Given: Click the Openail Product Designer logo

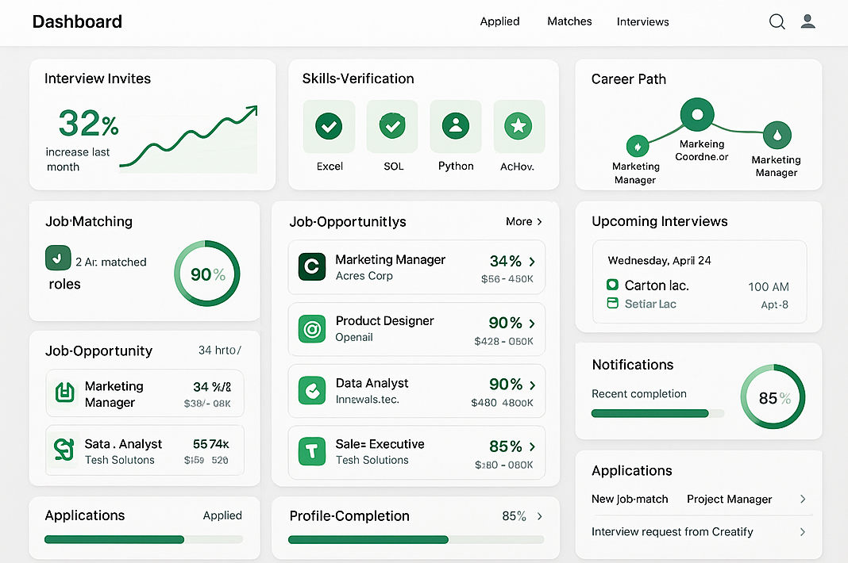Looking at the screenshot, I should click(312, 329).
